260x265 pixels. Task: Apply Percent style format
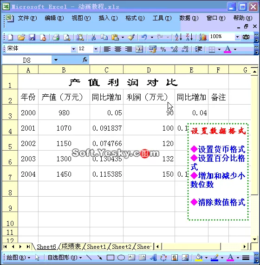point(163,49)
